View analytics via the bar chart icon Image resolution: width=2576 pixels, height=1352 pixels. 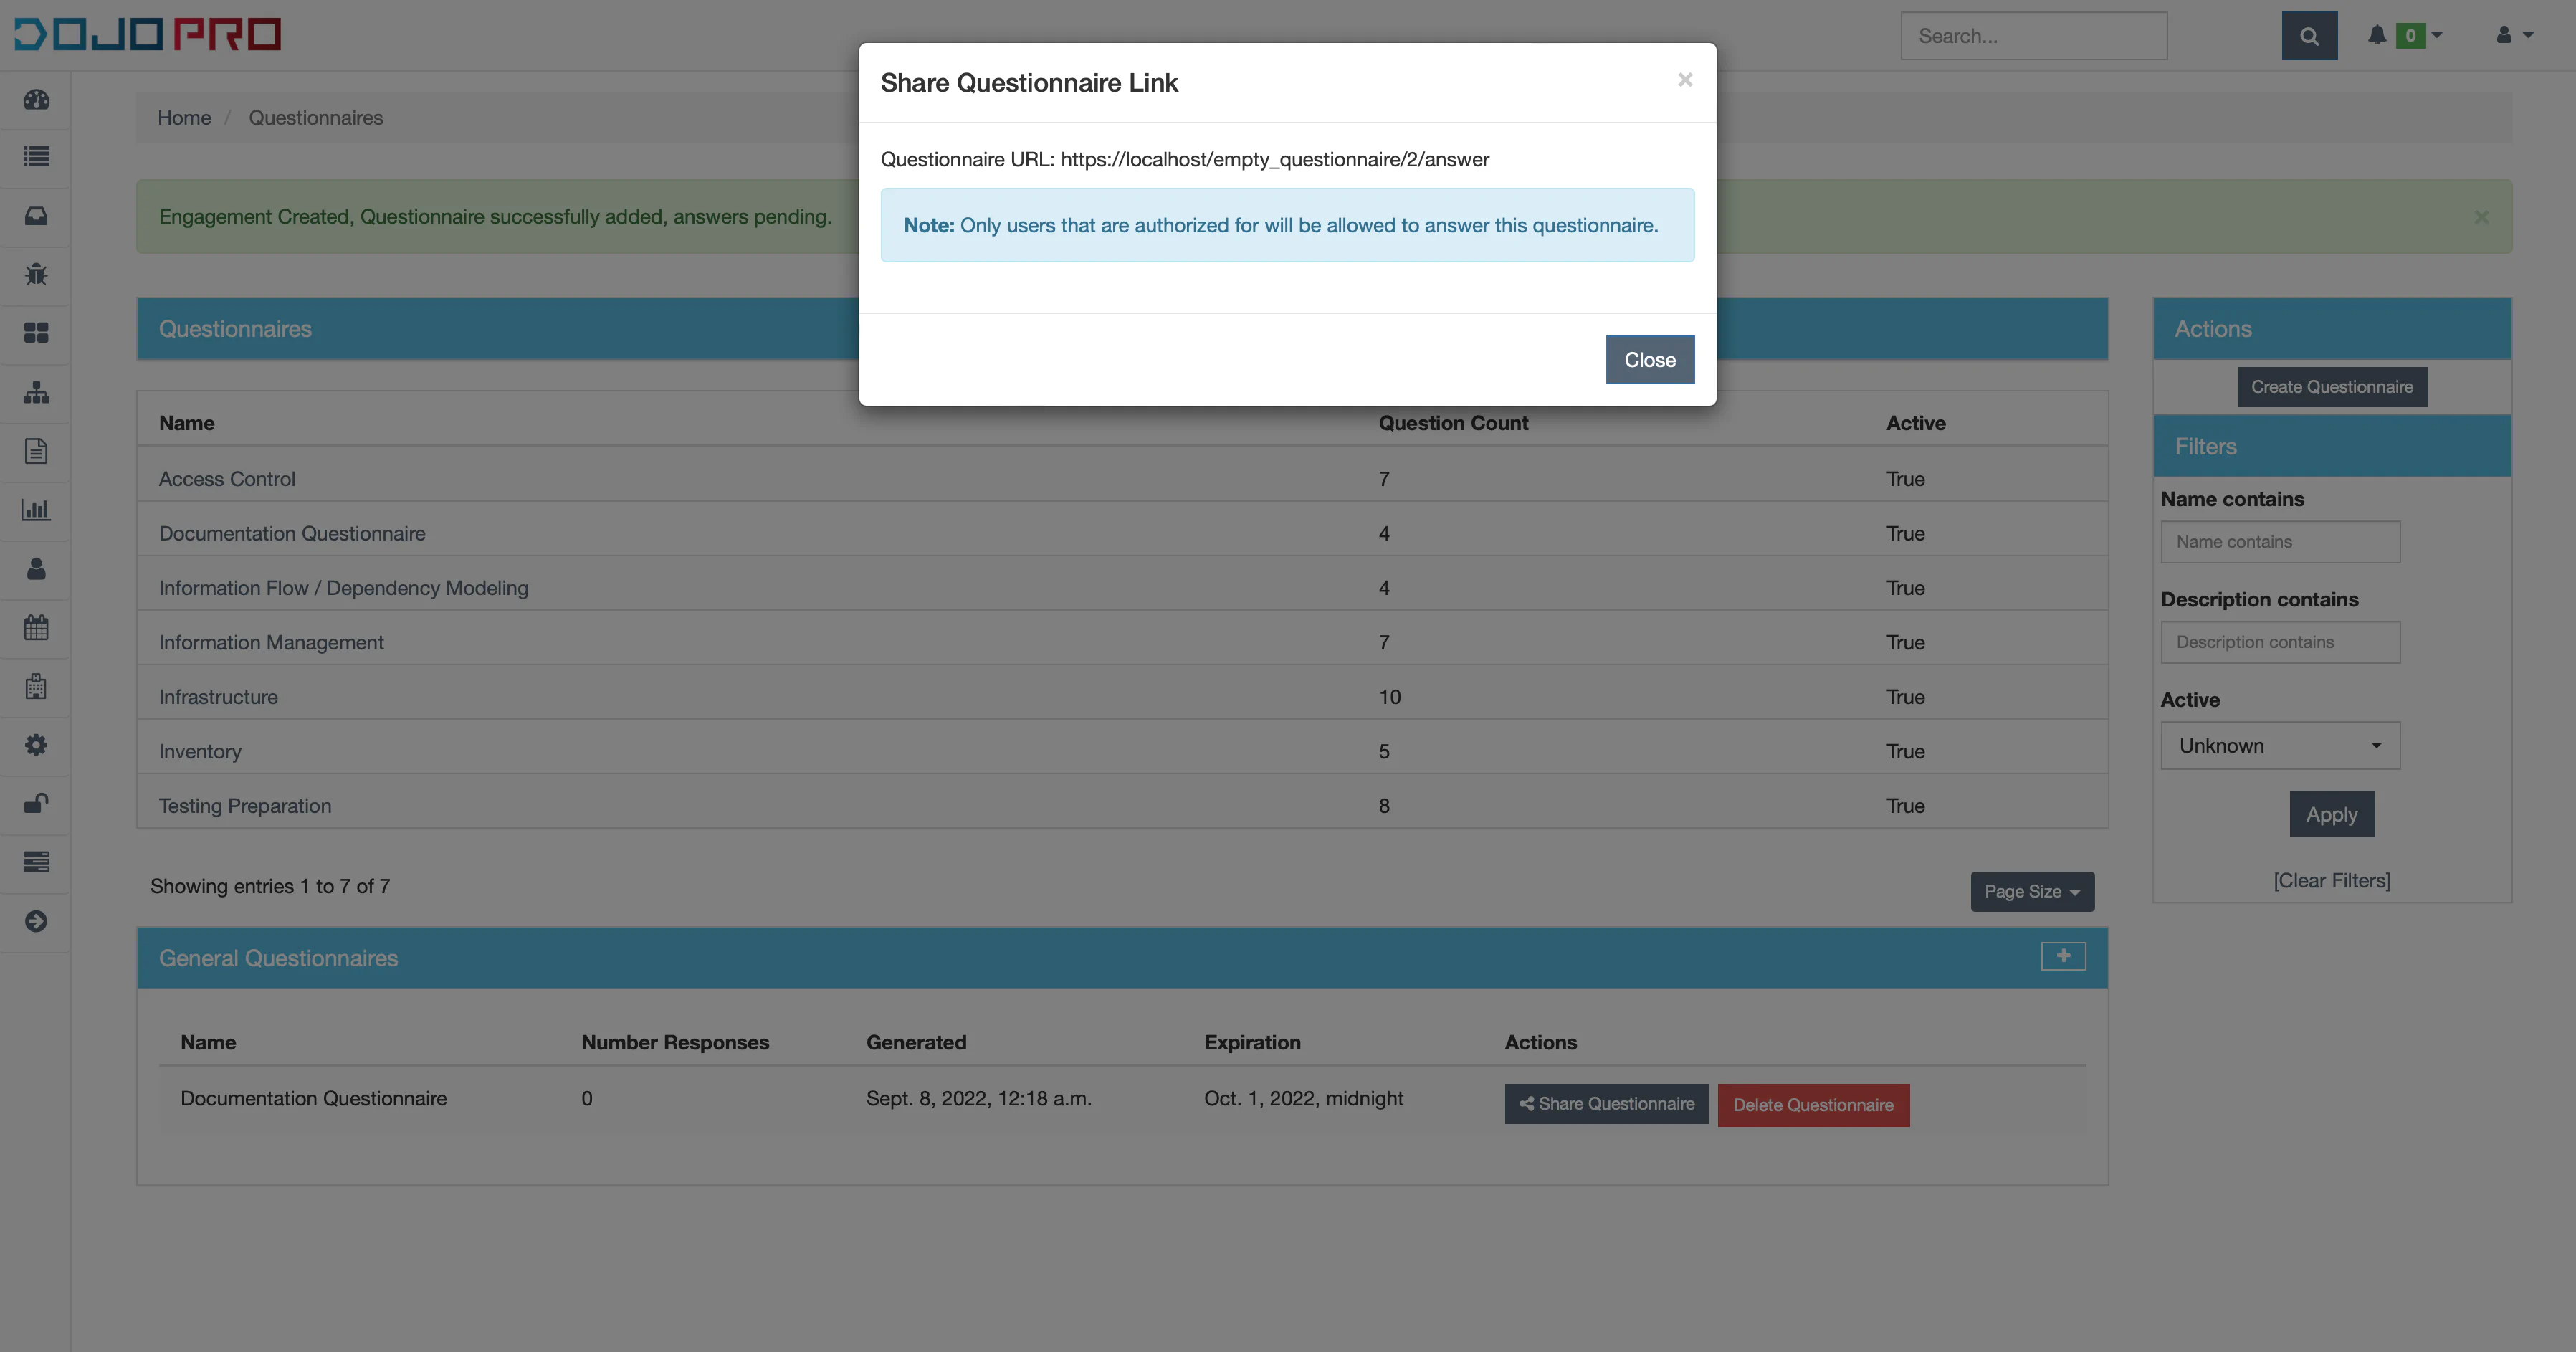coord(36,510)
